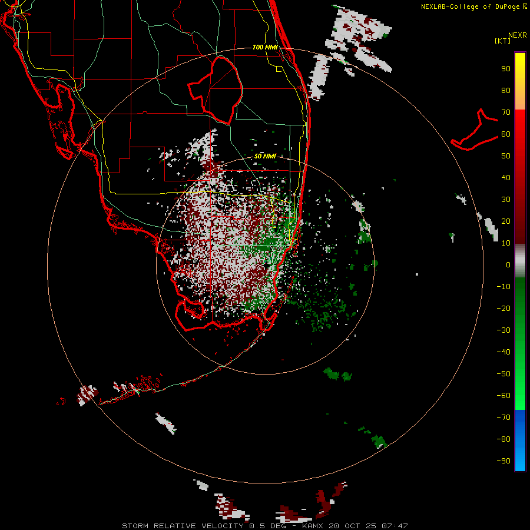Click the -40 value on the velocity scale
Viewport: 530px width, 530px height.
pos(503,352)
